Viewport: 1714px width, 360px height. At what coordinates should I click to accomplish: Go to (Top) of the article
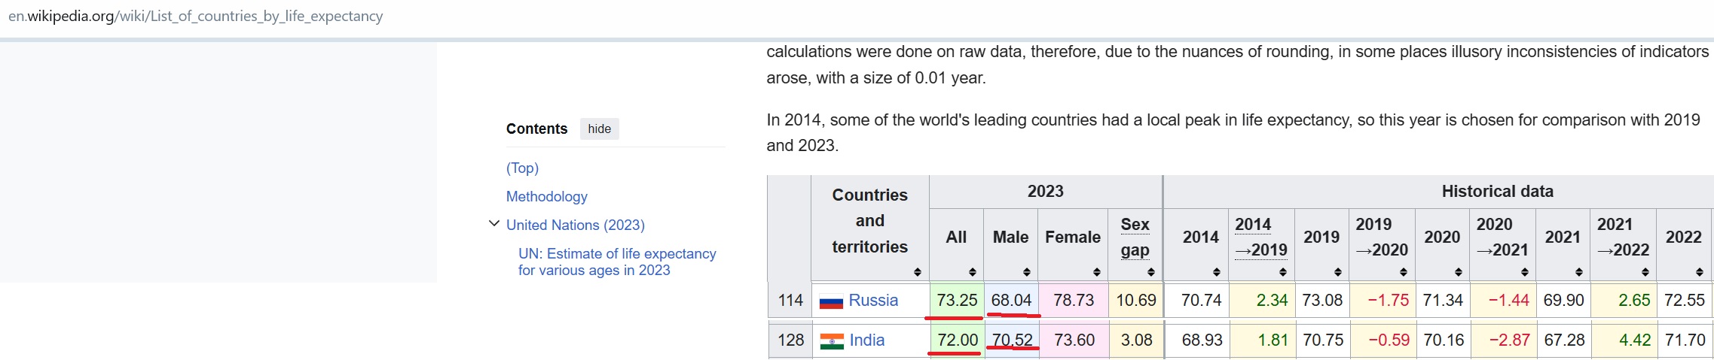tap(522, 168)
